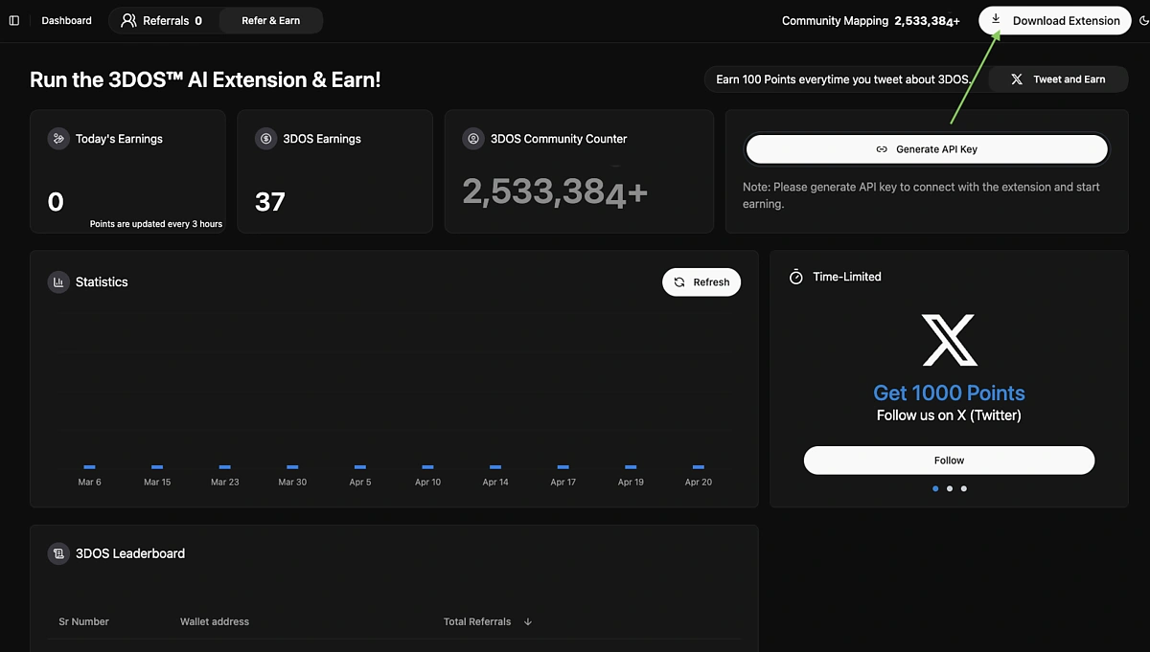Click the link icon inside Generate API Key

[x=882, y=149]
